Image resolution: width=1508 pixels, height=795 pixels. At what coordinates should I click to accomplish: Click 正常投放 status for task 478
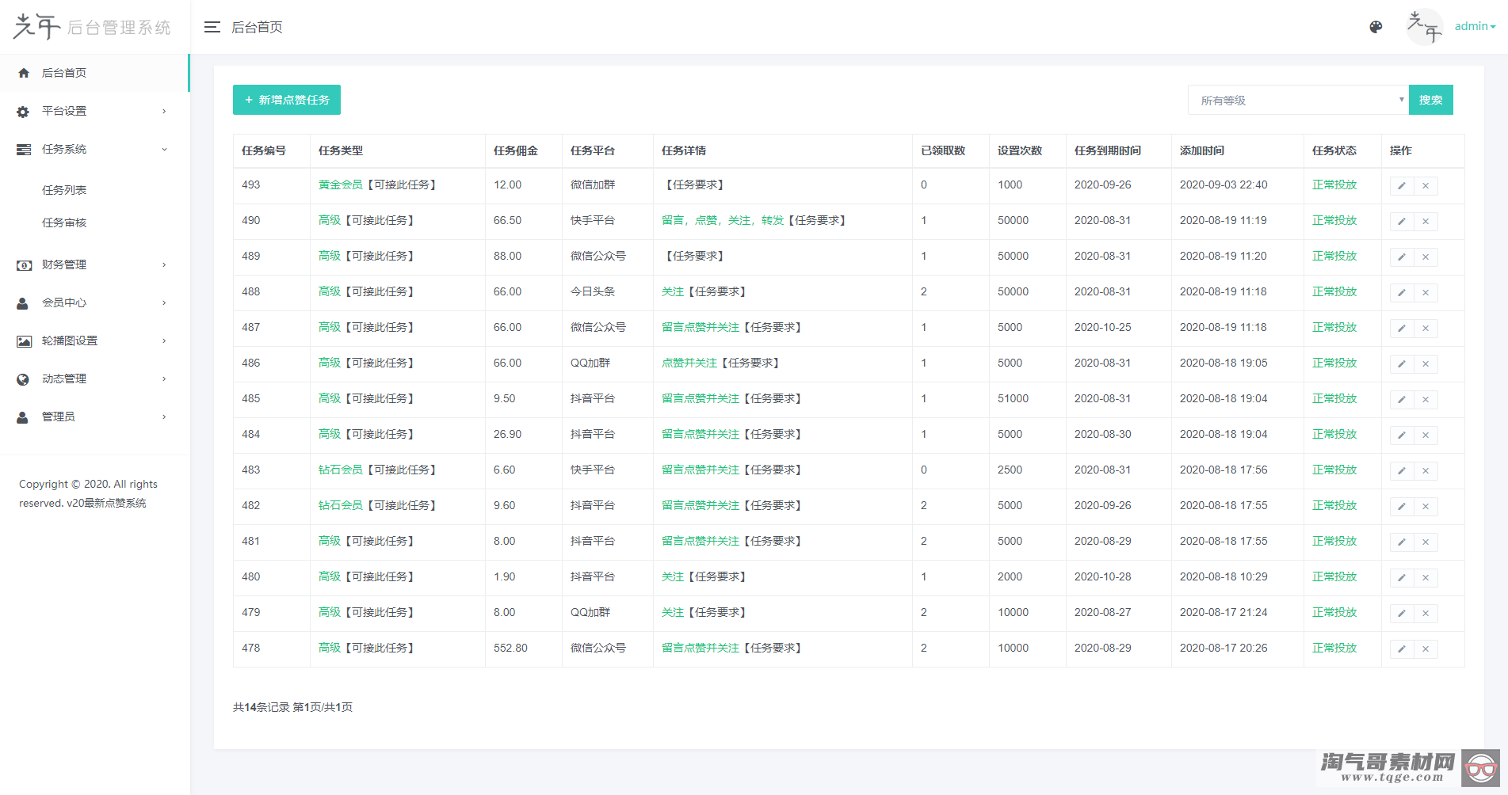coord(1334,648)
